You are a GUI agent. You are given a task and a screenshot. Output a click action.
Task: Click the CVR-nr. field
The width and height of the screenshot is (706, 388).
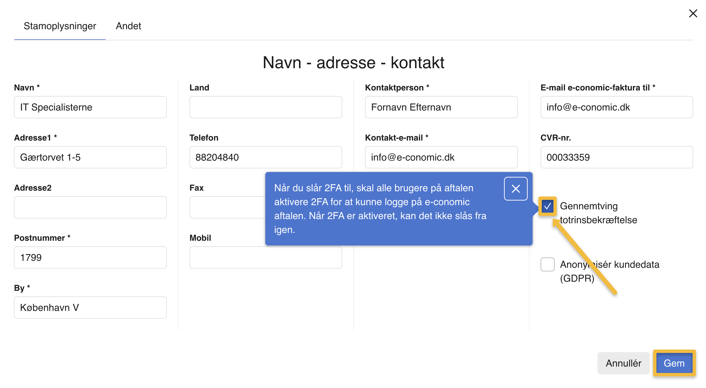pos(616,157)
